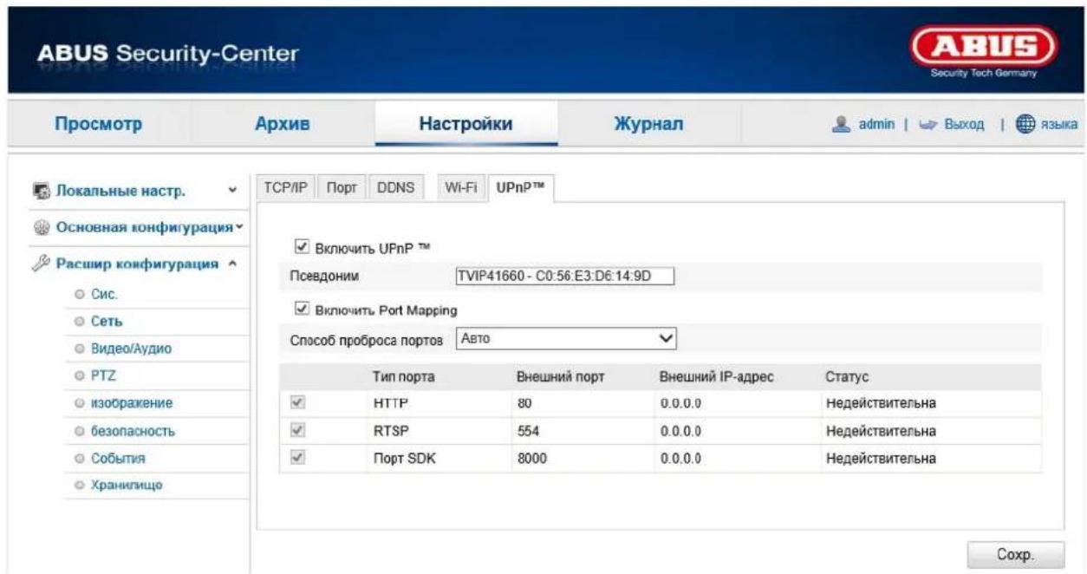Screen dimensions: 1087x574
Task: Open the Способ проброса портов dropdown
Action: point(567,338)
